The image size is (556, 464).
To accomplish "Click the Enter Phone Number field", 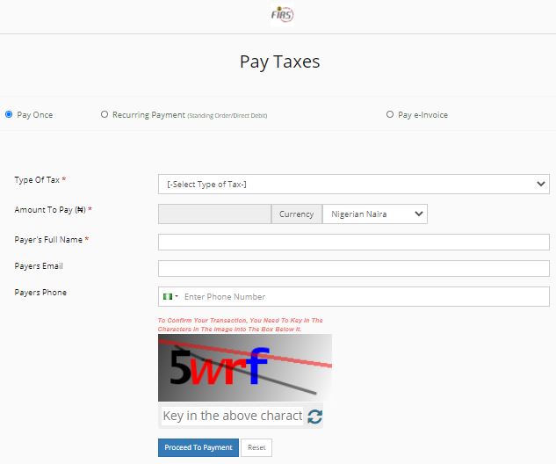I will [x=364, y=297].
